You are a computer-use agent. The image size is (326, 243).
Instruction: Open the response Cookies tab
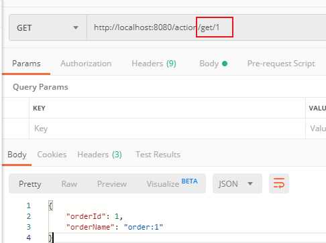tap(52, 155)
